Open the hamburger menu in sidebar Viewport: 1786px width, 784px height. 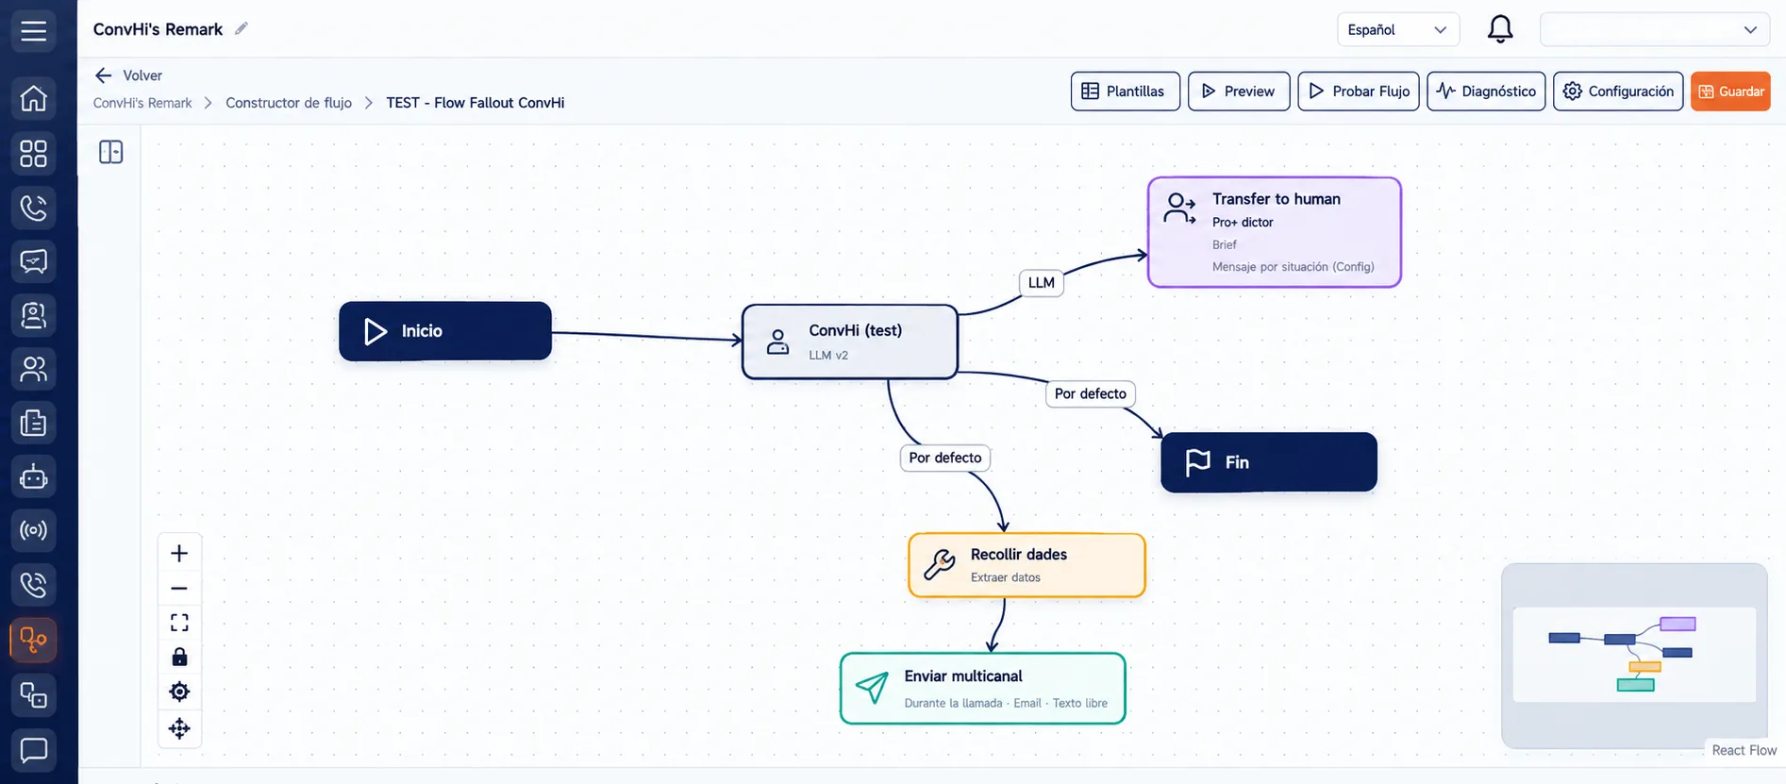pos(33,31)
